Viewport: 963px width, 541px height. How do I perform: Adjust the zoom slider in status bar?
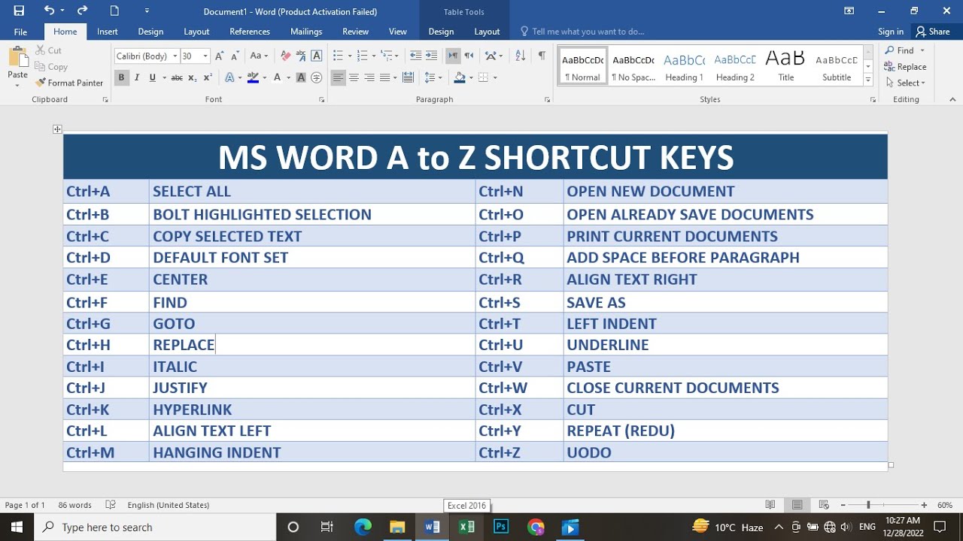868,505
